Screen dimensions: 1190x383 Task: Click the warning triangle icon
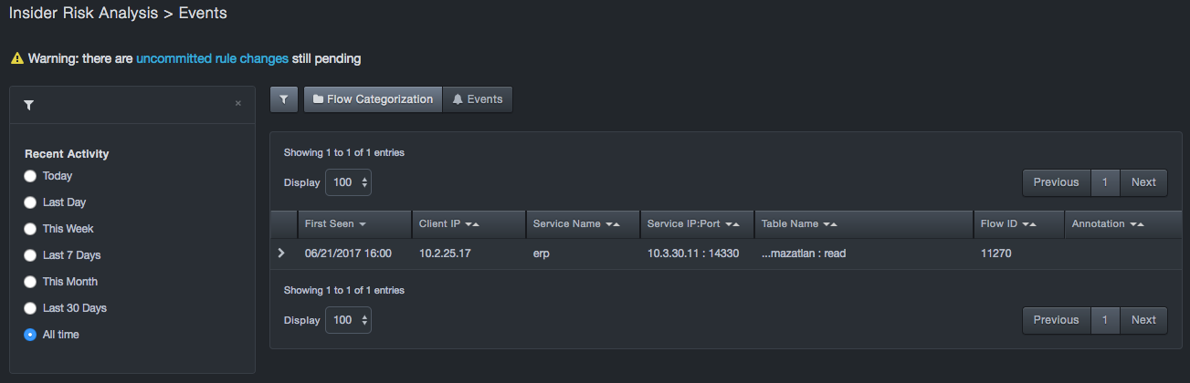16,58
